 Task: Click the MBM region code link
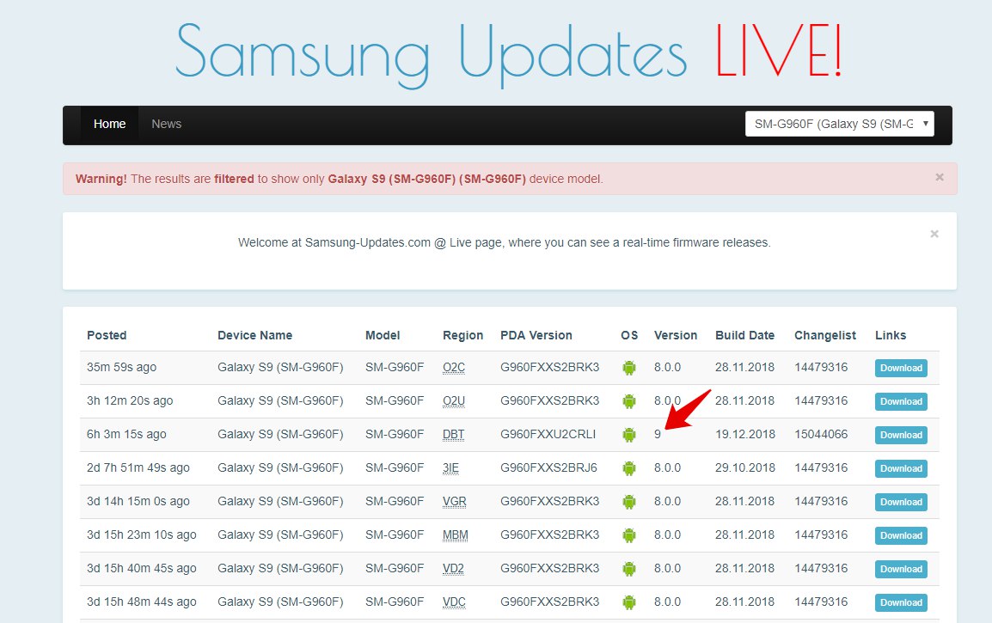pos(455,535)
